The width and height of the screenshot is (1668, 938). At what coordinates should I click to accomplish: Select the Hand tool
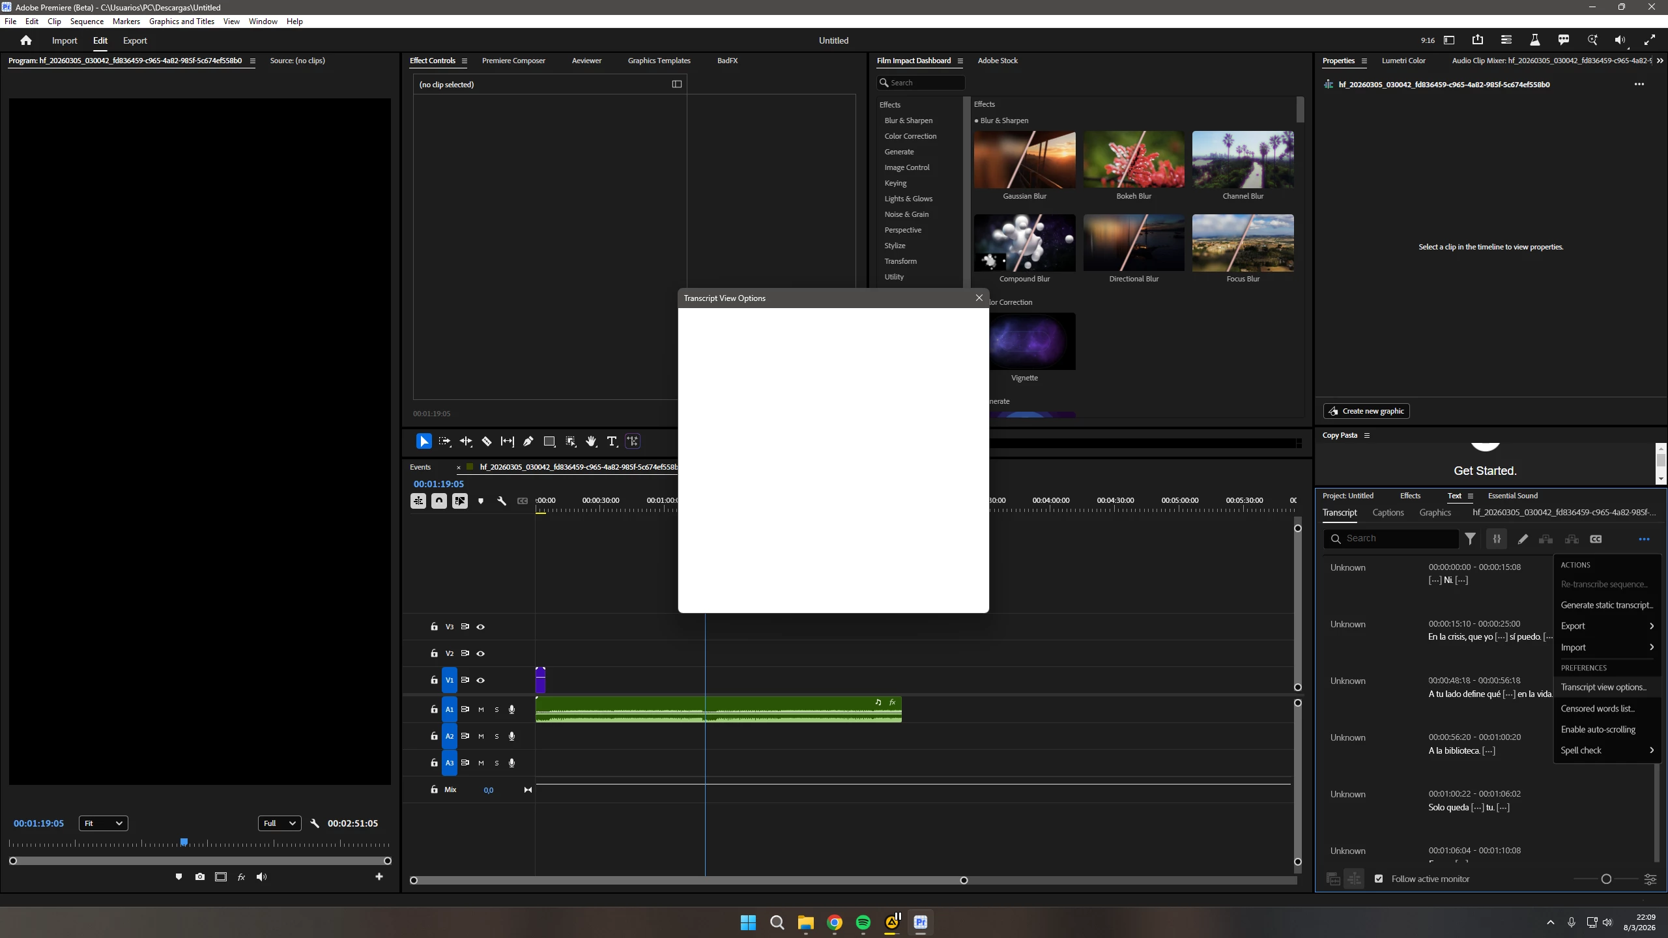(x=591, y=441)
